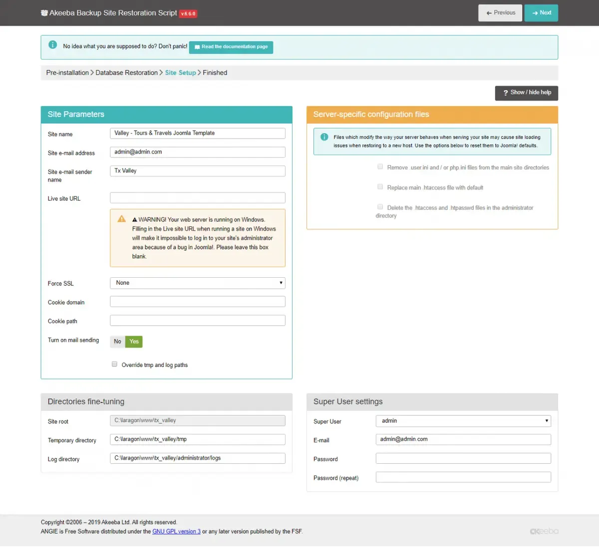Click the Next button
599x547 pixels.
click(541, 13)
